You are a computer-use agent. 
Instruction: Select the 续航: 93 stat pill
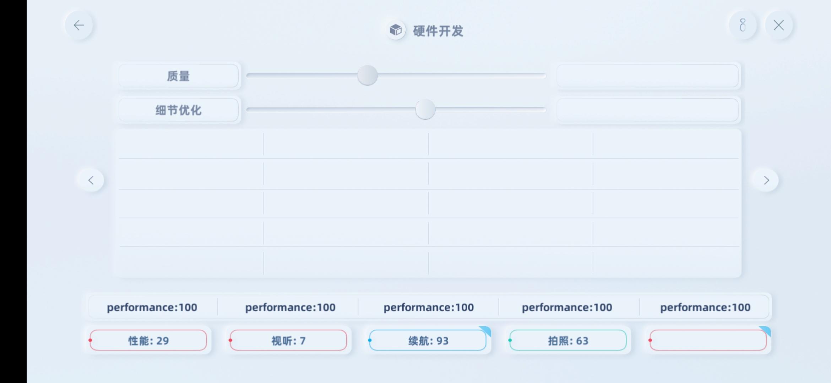coord(428,340)
